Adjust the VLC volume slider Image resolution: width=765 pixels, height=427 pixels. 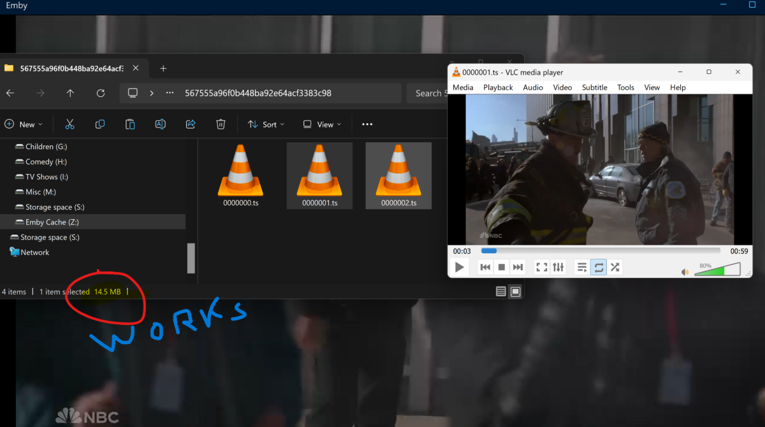point(717,271)
